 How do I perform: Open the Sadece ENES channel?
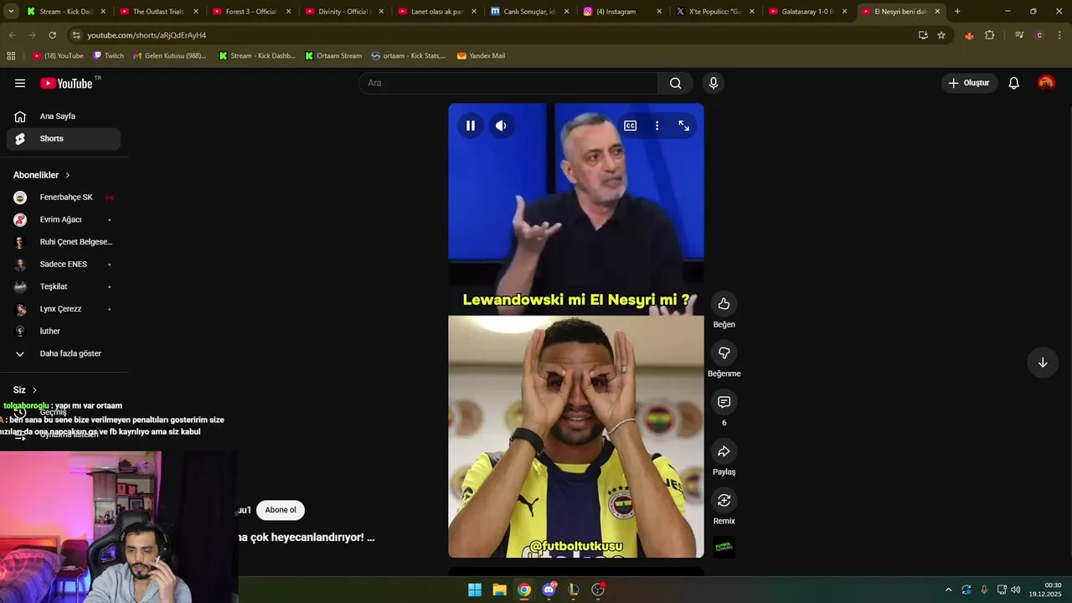64,265
